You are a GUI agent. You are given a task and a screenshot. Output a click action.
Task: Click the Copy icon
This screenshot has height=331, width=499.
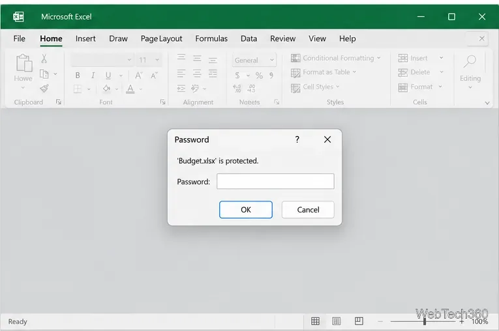pos(44,74)
